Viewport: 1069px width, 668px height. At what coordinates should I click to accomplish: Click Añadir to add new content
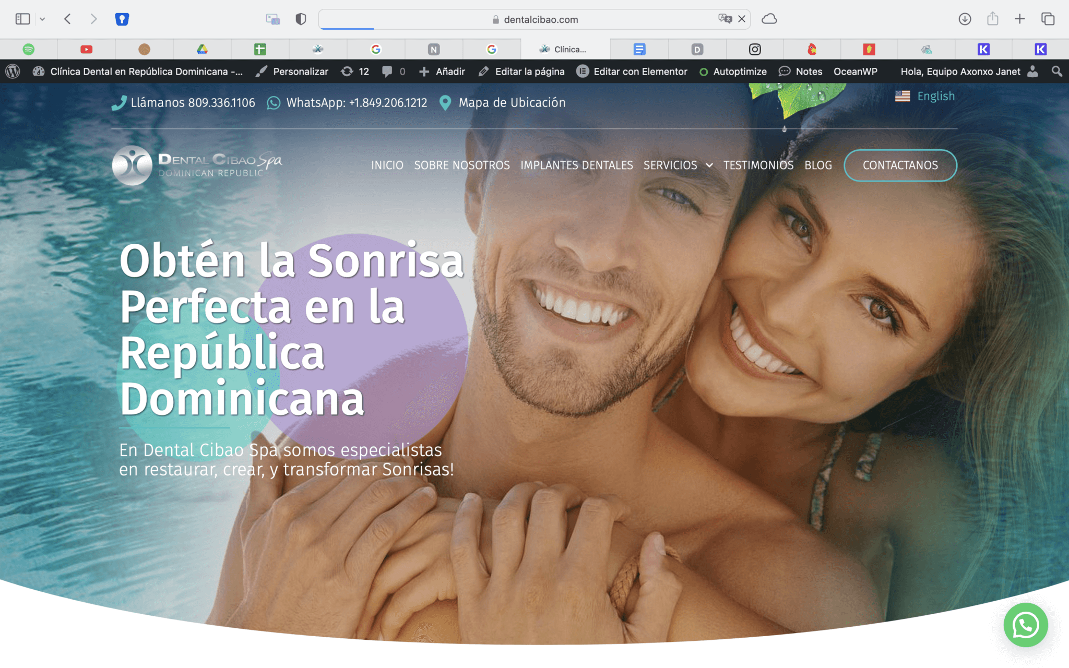coord(442,71)
